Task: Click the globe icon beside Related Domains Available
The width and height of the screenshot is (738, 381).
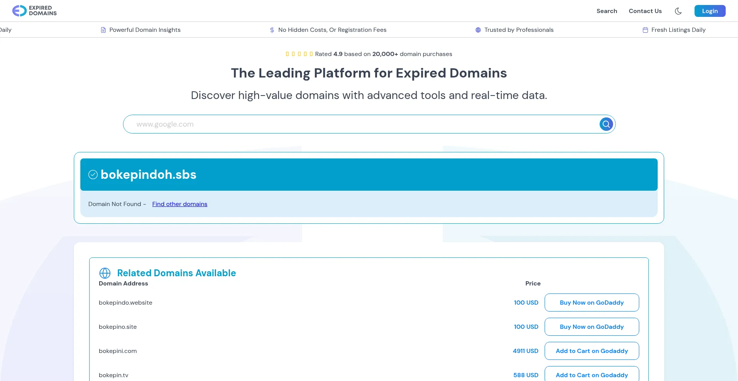Action: 105,273
